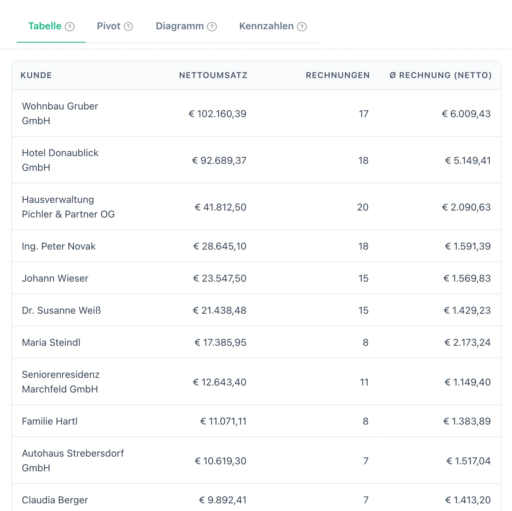The width and height of the screenshot is (512, 511).
Task: Select the value € 21.438,48
Action: [220, 310]
